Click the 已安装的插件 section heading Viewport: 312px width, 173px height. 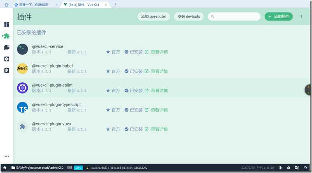[32, 32]
